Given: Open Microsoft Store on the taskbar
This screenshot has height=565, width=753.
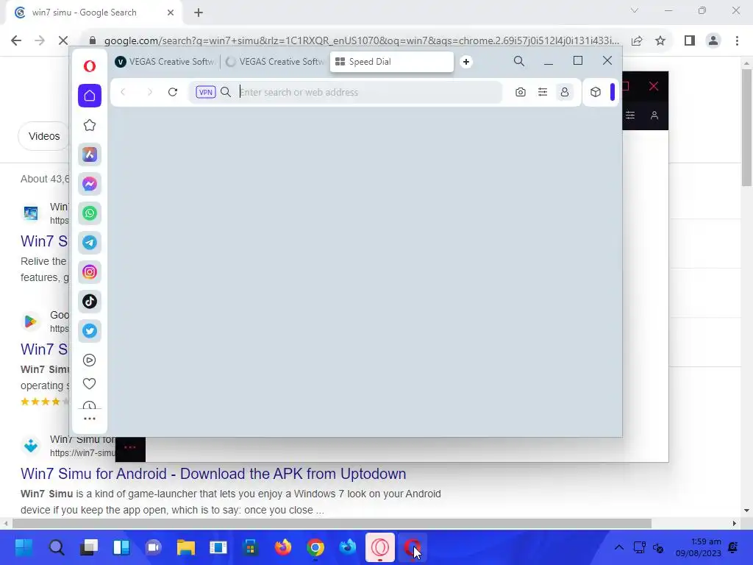Looking at the screenshot, I should 251,547.
